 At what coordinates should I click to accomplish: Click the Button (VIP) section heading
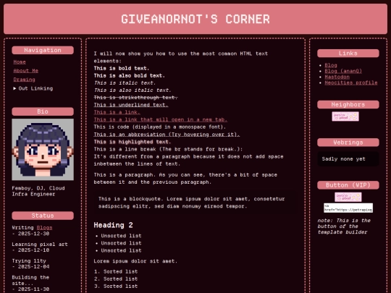coord(348,185)
